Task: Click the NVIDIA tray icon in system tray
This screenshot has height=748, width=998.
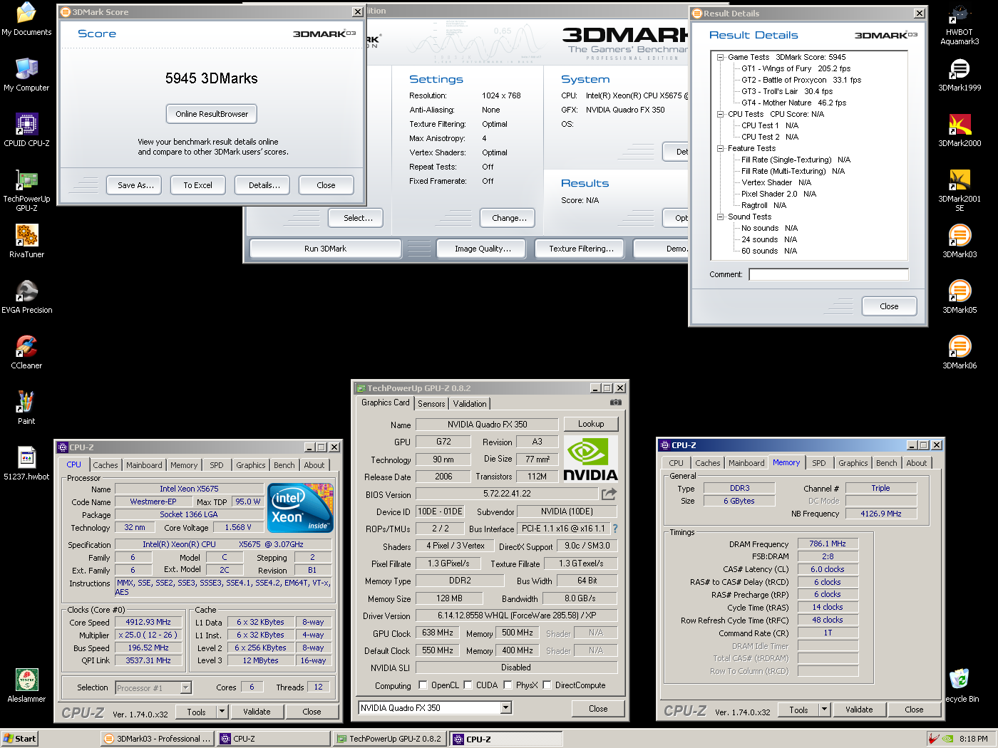Action: click(948, 739)
